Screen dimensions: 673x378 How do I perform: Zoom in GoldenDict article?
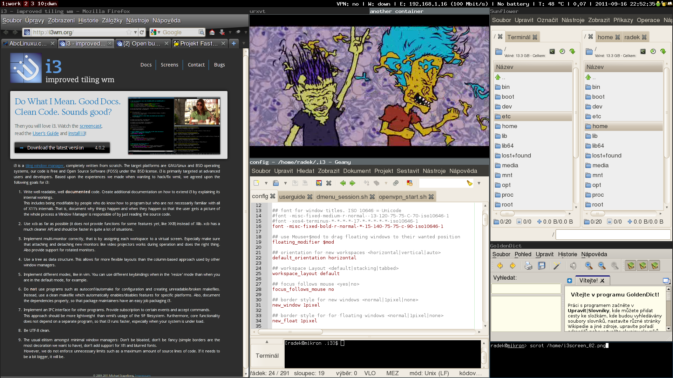pyautogui.click(x=589, y=266)
